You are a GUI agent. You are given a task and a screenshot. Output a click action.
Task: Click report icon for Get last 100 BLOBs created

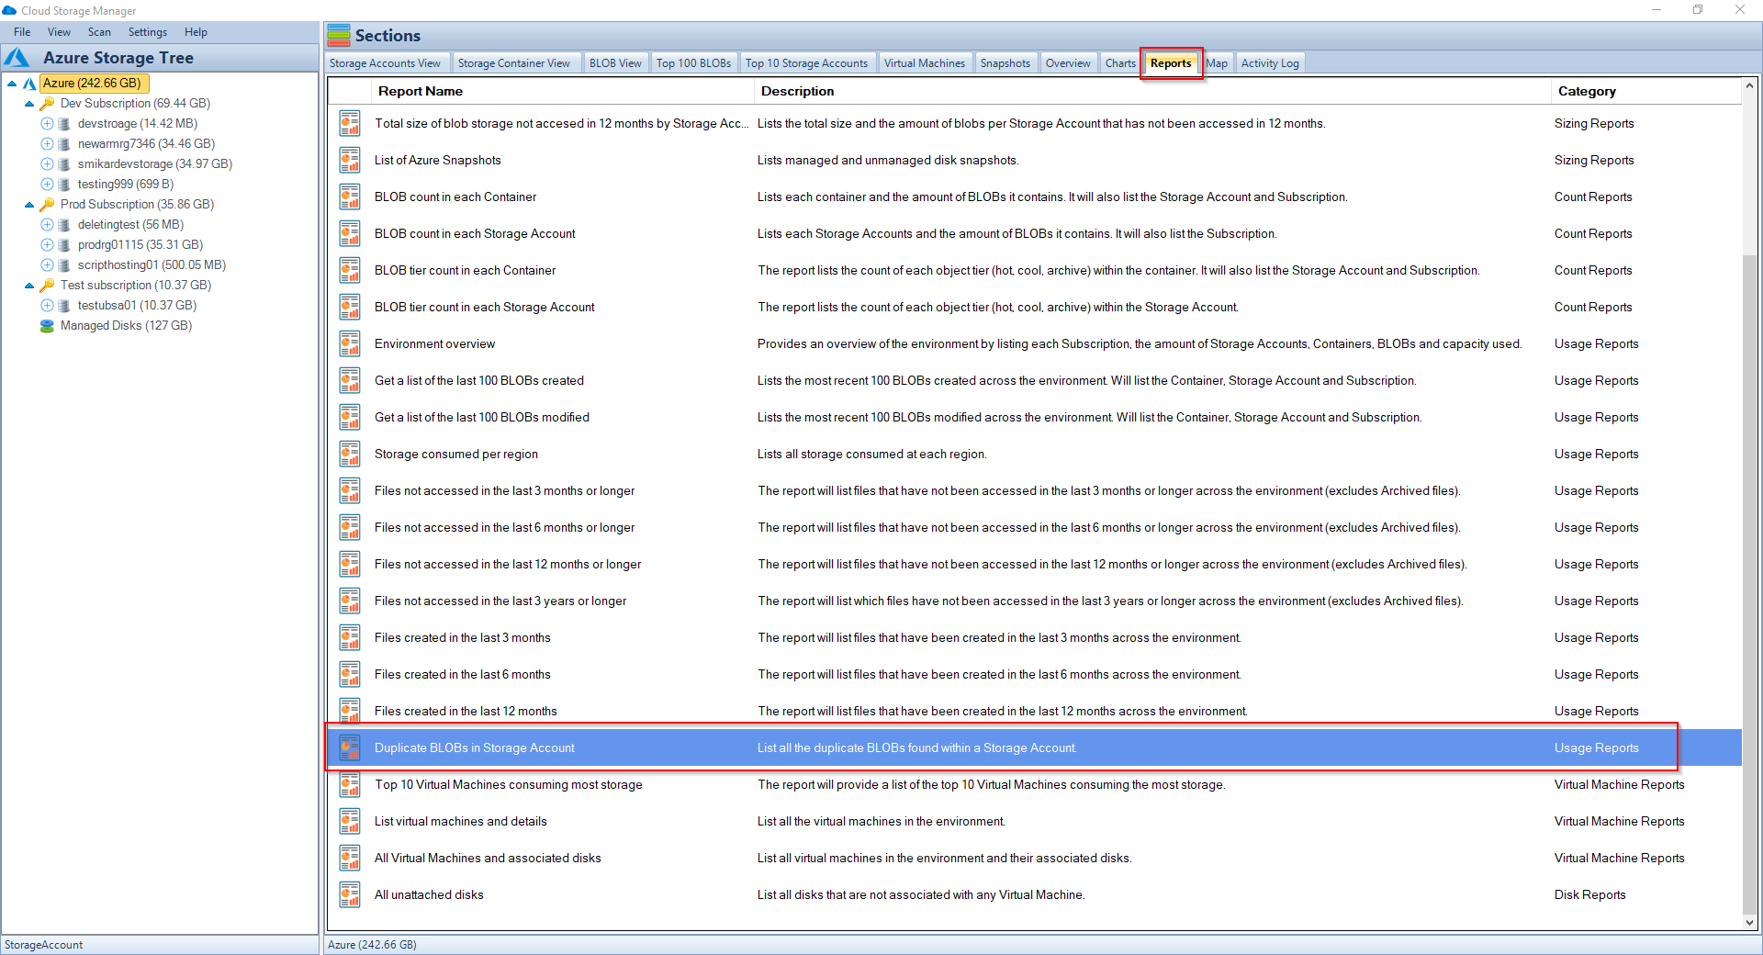pos(350,380)
